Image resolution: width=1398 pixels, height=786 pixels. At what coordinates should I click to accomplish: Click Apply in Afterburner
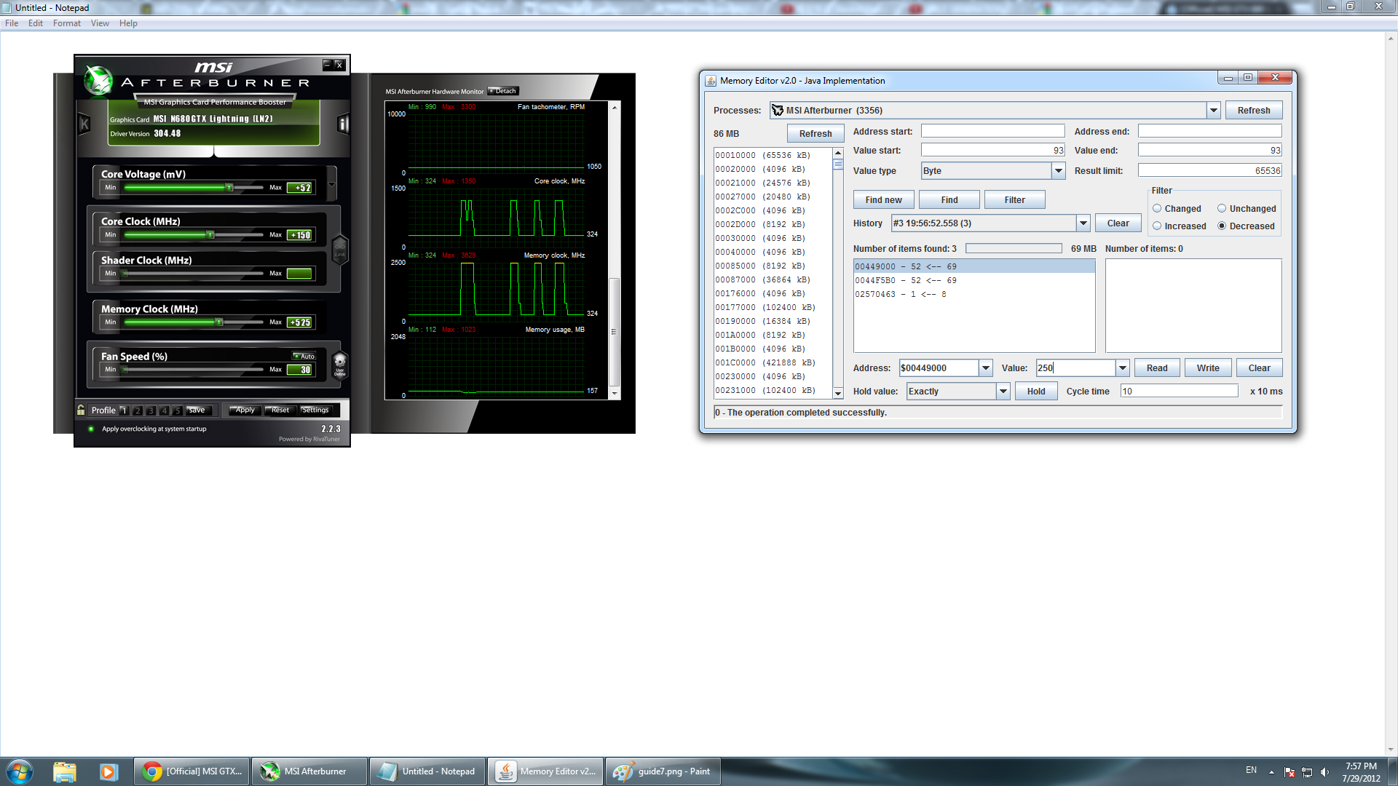[245, 410]
